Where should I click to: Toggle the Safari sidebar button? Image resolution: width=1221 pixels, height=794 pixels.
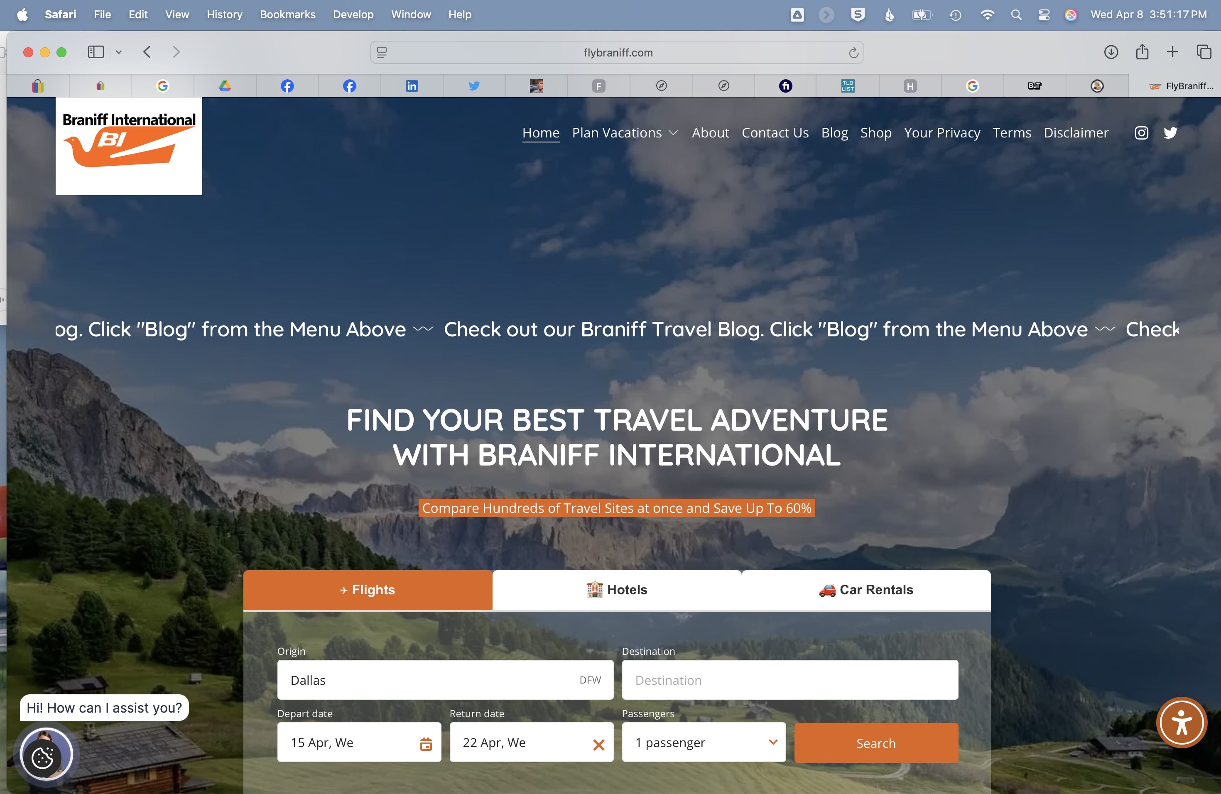click(x=96, y=52)
